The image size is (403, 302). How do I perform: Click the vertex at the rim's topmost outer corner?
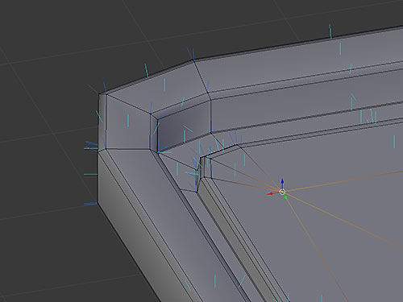[193, 61]
